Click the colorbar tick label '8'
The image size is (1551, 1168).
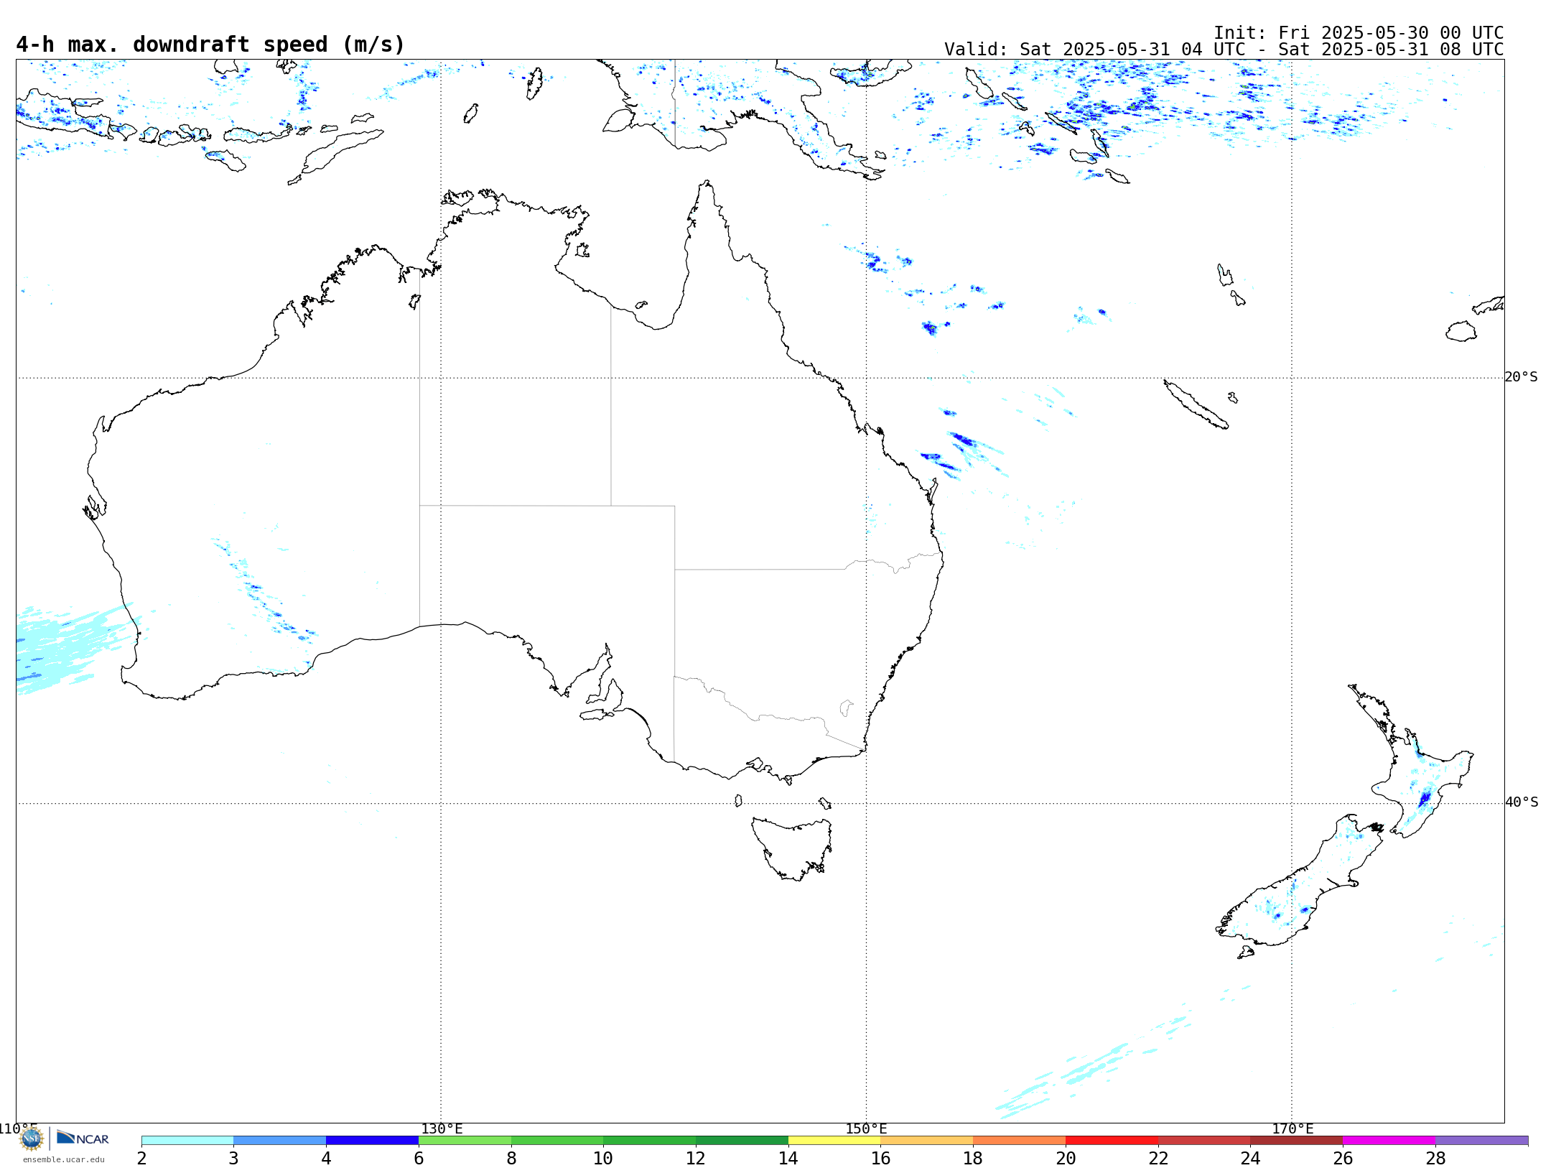pos(511,1158)
